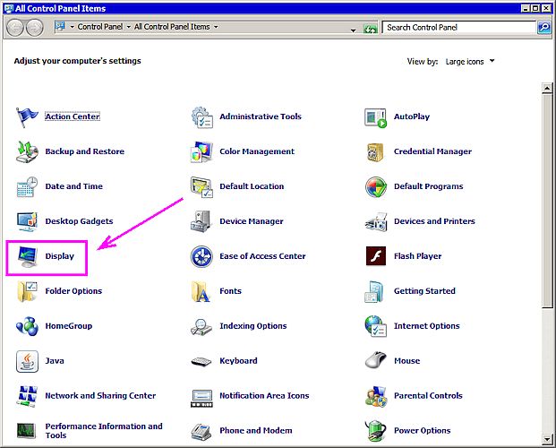Open the Device Manager icon
This screenshot has width=556, height=448.
[x=201, y=221]
